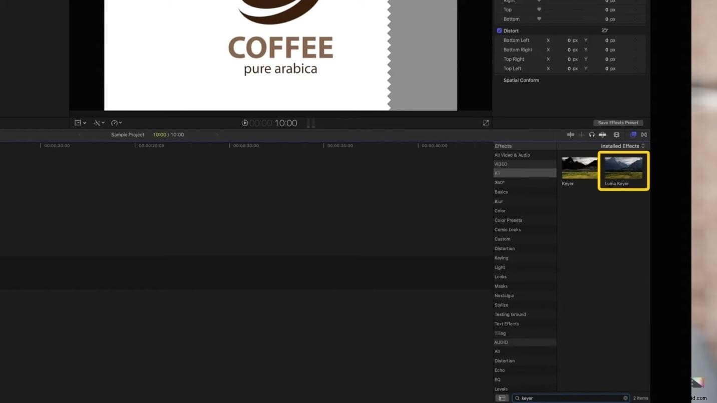Viewport: 717px width, 403px height.
Task: Open the viewer zoom options dropdown
Action: (x=80, y=123)
